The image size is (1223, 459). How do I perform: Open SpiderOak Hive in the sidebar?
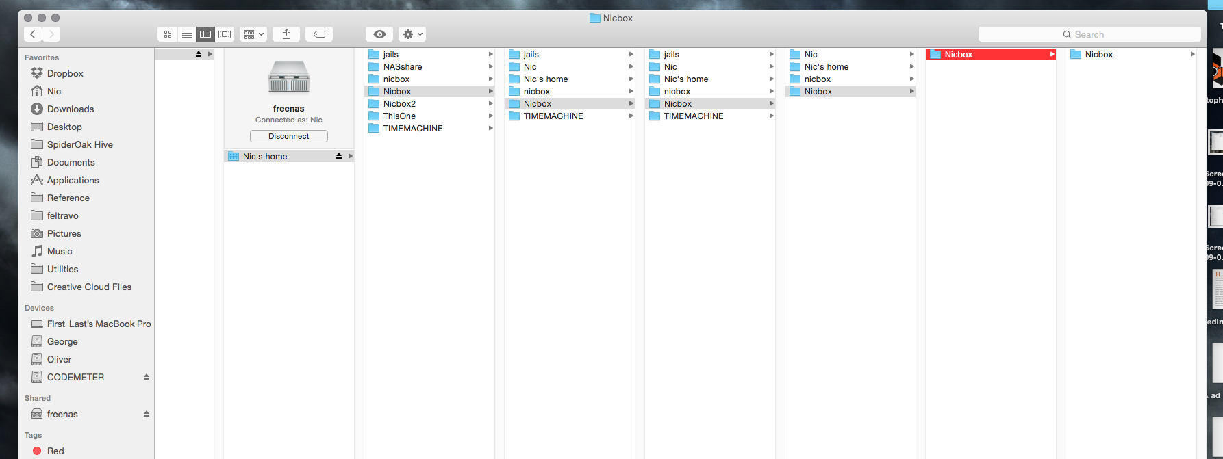[79, 144]
